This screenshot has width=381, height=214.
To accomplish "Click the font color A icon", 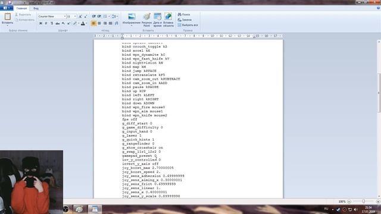I will click(x=83, y=23).
